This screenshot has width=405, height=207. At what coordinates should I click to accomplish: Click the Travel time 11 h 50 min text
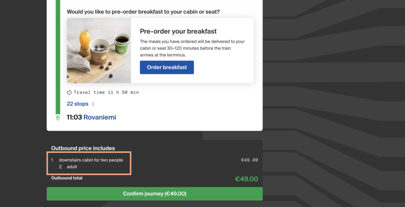(x=106, y=92)
